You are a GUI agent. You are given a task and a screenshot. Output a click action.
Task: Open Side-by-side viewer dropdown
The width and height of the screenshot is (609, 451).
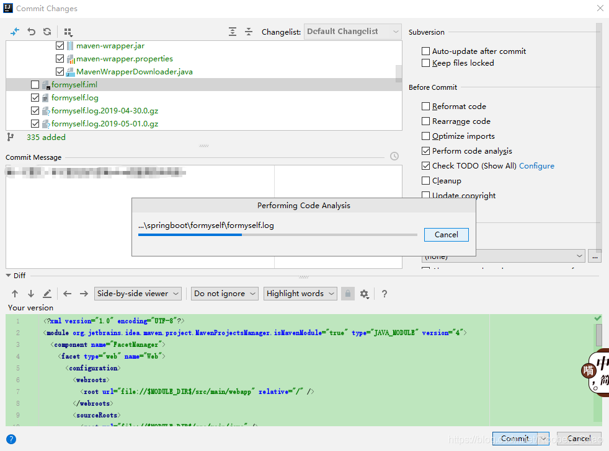[x=138, y=294]
